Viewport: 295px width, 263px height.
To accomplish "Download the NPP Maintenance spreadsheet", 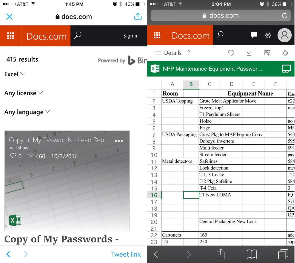I will point(249,53).
